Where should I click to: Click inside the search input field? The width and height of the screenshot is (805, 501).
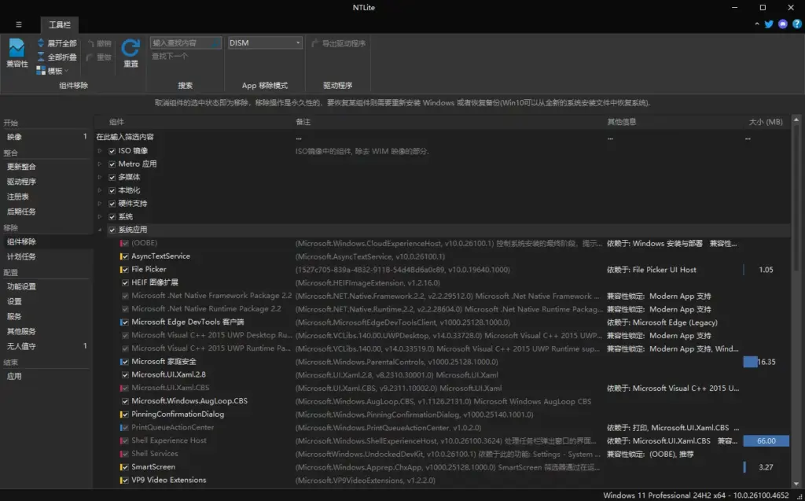pyautogui.click(x=182, y=42)
